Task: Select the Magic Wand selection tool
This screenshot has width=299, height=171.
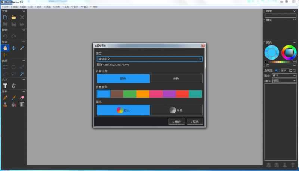Action: click(22, 74)
